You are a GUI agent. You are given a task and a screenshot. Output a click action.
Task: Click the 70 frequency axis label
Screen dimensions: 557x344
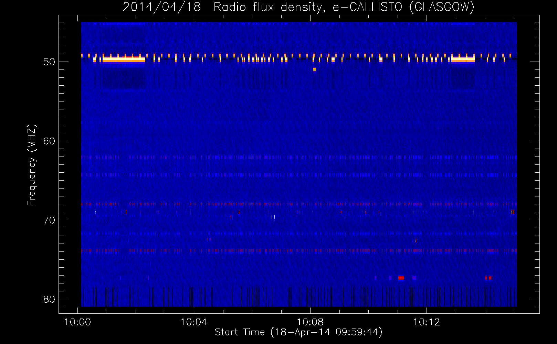click(50, 220)
